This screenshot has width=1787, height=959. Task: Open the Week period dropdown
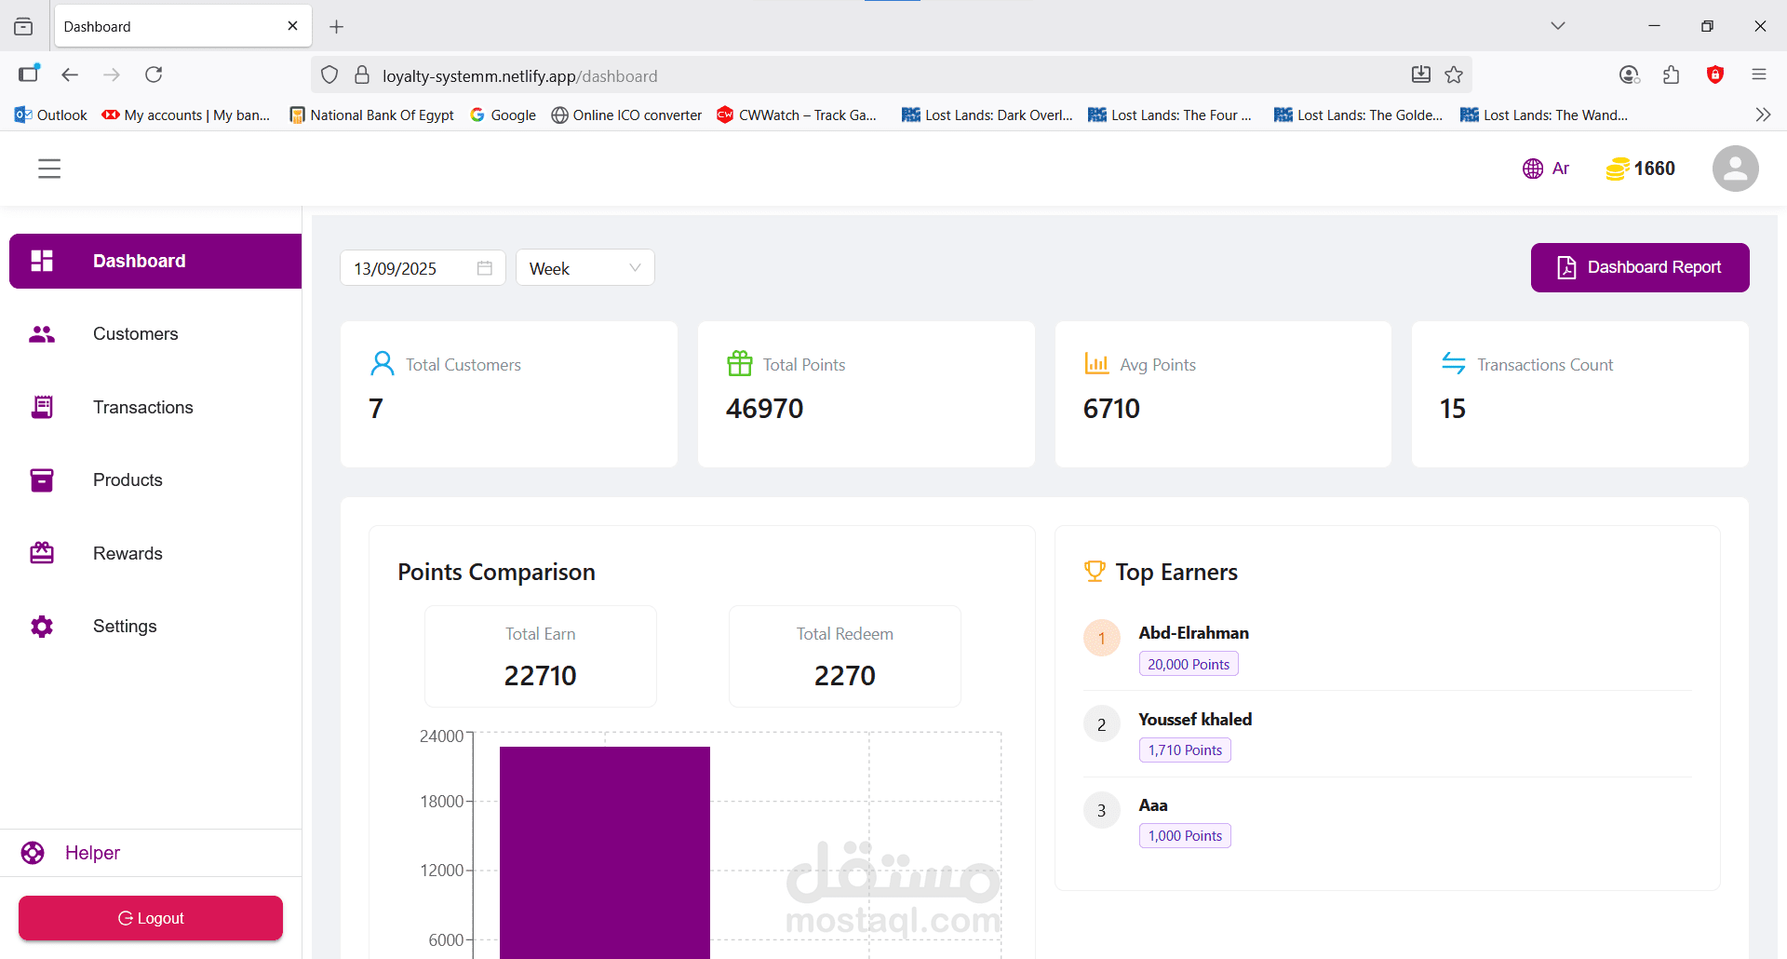[584, 268]
